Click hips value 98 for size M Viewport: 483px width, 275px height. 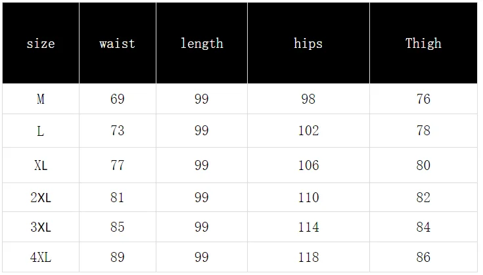click(308, 99)
